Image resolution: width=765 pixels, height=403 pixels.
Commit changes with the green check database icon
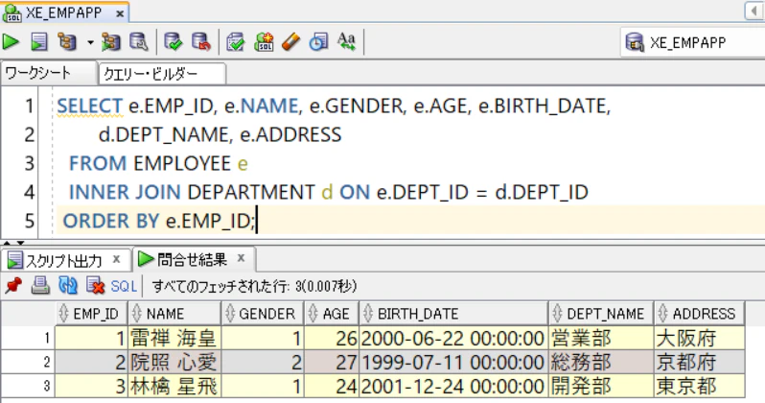pyautogui.click(x=174, y=42)
